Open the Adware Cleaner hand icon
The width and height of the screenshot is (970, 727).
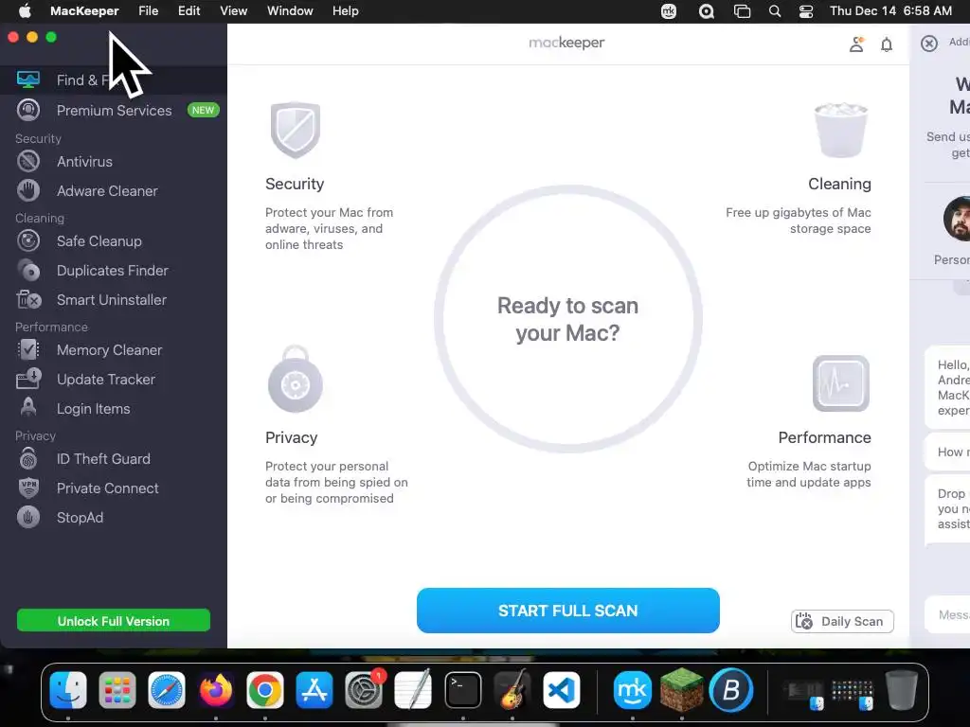coord(27,190)
